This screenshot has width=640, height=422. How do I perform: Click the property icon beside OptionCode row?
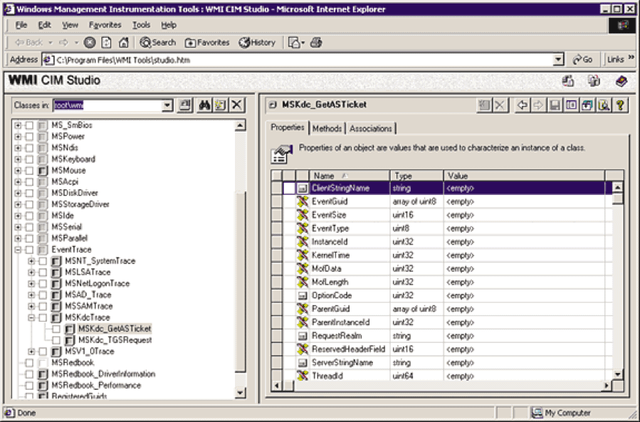pyautogui.click(x=303, y=295)
